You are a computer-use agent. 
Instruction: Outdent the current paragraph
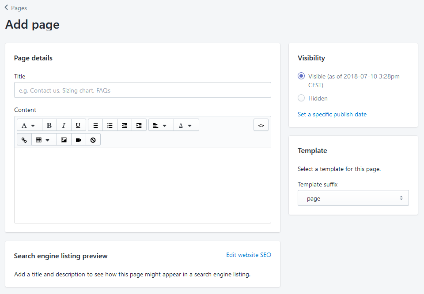(x=125, y=125)
